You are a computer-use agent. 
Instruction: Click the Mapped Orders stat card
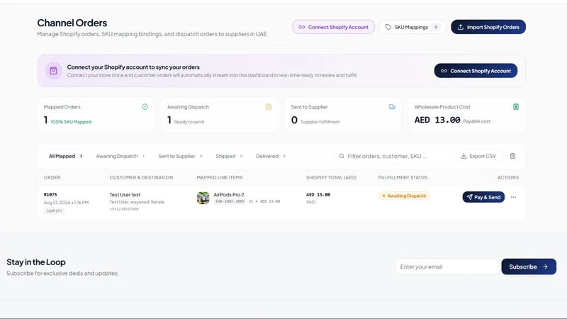coord(96,115)
